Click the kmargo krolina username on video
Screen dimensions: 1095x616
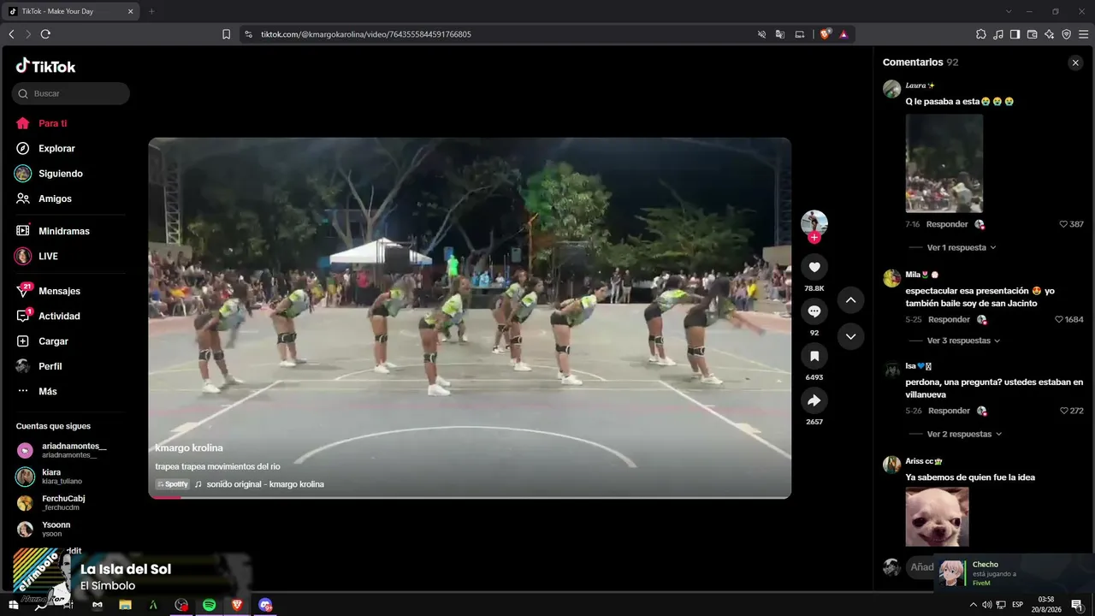[x=189, y=448]
